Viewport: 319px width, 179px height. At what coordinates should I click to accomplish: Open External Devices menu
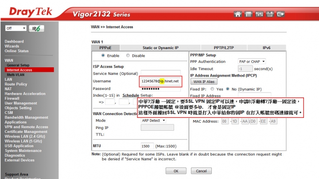pyautogui.click(x=19, y=160)
